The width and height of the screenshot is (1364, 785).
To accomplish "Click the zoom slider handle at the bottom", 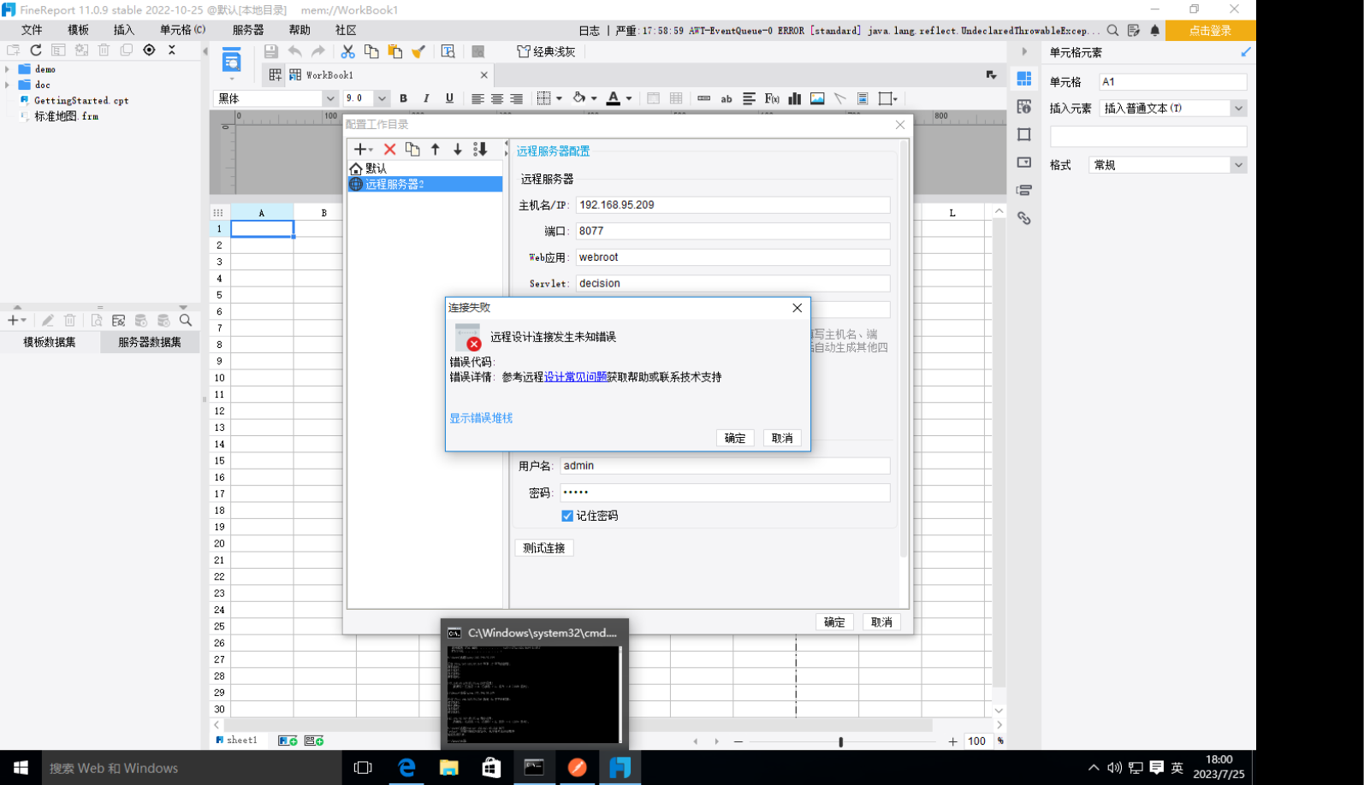I will point(840,741).
